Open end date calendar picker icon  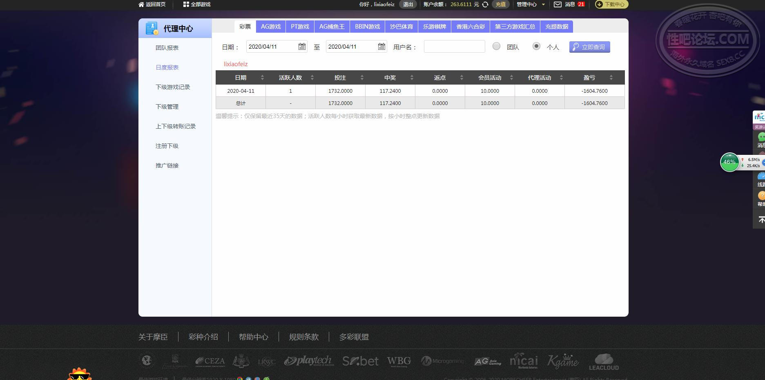tap(381, 47)
